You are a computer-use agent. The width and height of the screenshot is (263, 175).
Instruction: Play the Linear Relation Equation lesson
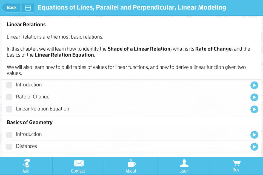[x=254, y=109]
